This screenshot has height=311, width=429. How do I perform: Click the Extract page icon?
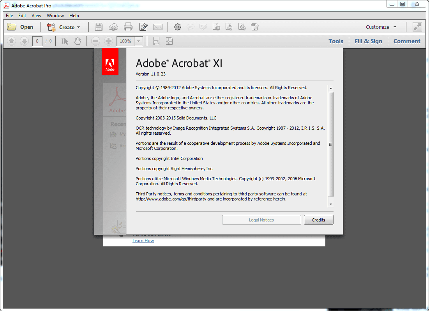(242, 27)
